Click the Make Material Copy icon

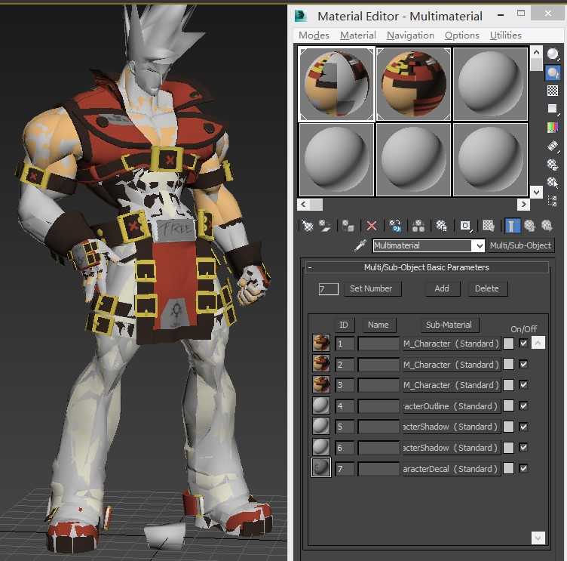click(395, 226)
